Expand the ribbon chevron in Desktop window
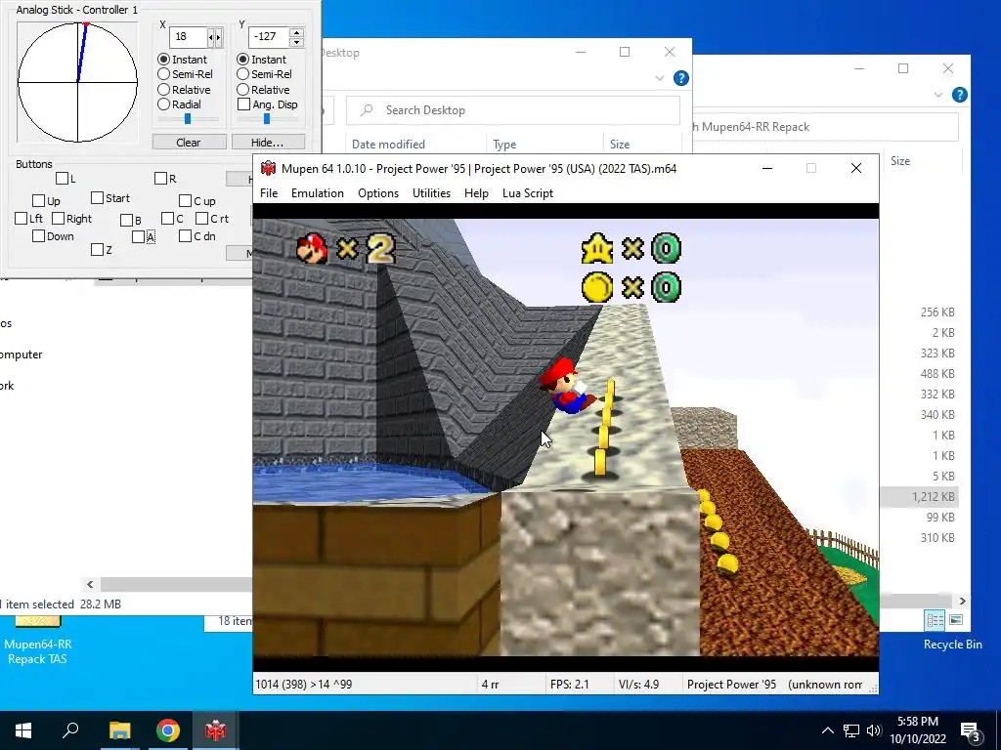The height and width of the screenshot is (750, 1001). click(660, 78)
